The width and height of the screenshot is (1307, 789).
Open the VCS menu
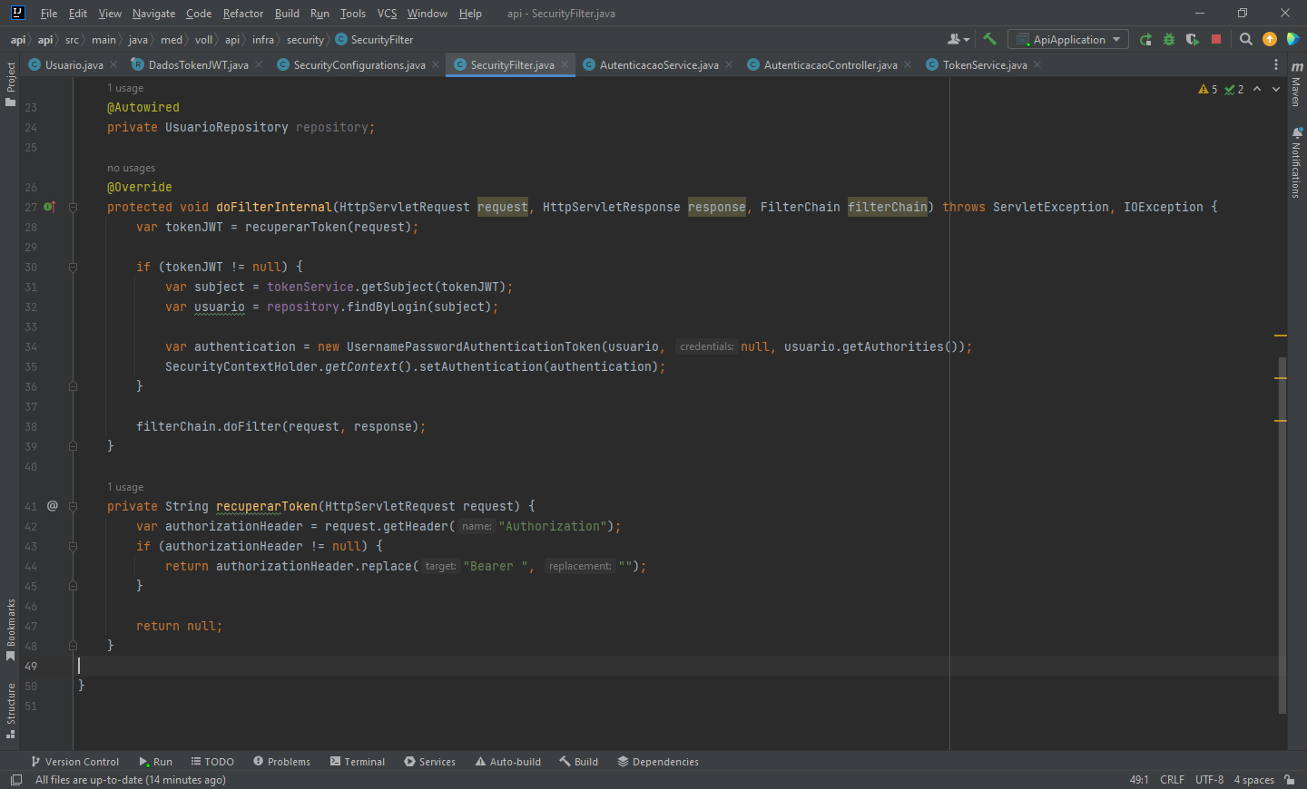pos(387,14)
